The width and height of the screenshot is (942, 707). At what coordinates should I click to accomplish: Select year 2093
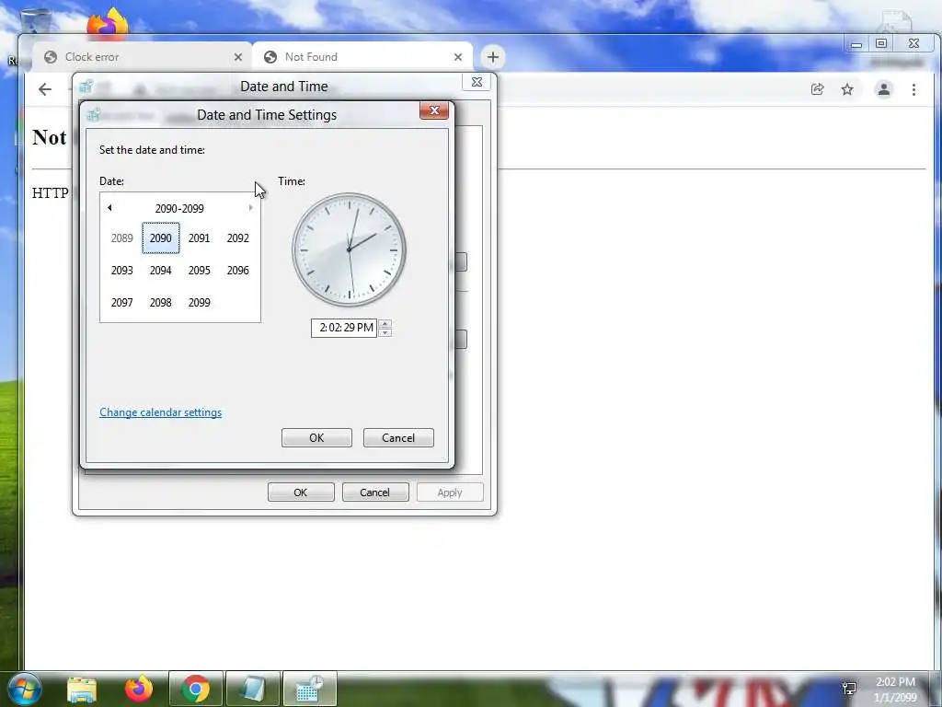coord(122,271)
